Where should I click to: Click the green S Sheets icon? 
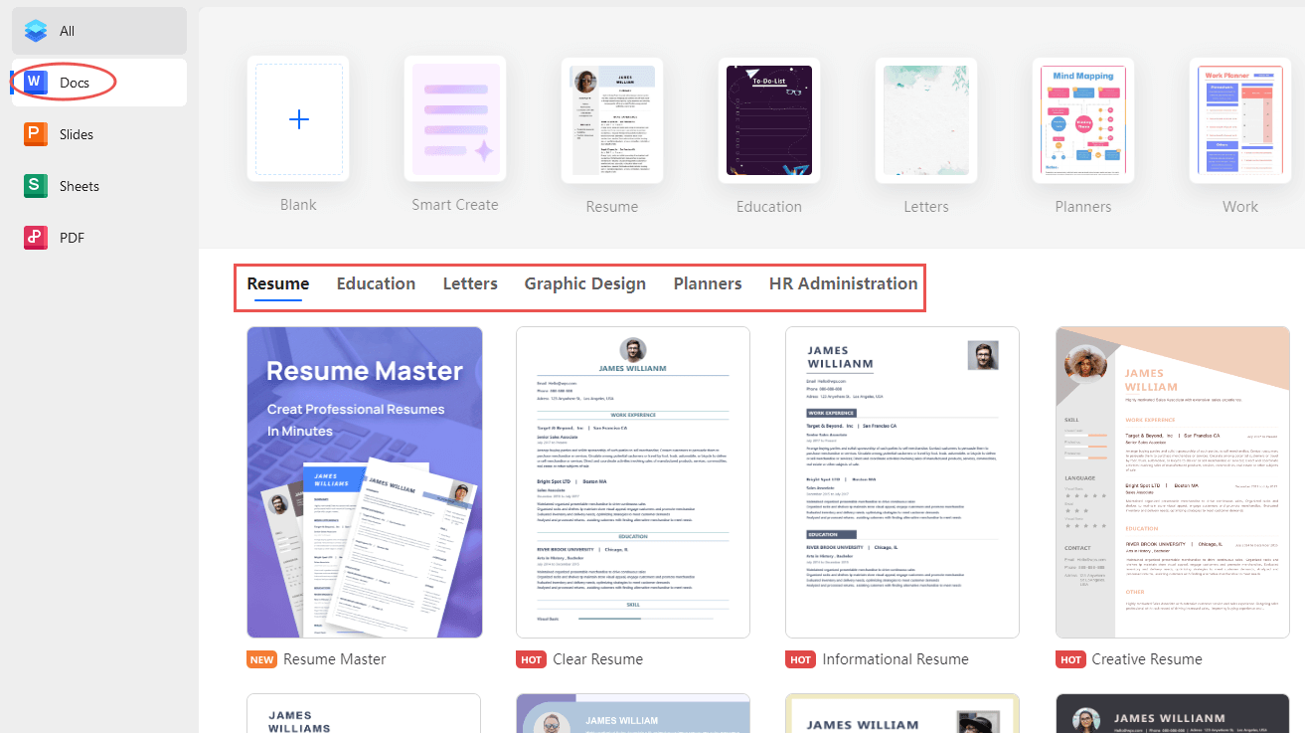(36, 186)
